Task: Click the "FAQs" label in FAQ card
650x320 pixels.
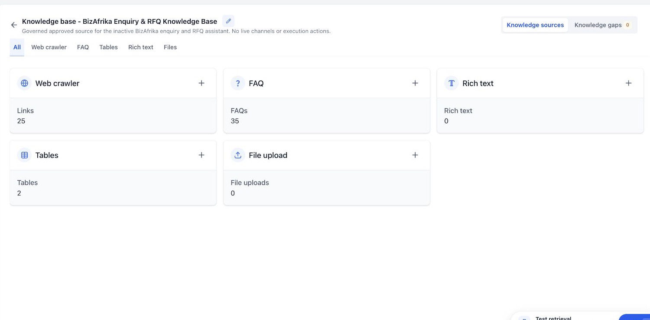Action: [x=239, y=111]
